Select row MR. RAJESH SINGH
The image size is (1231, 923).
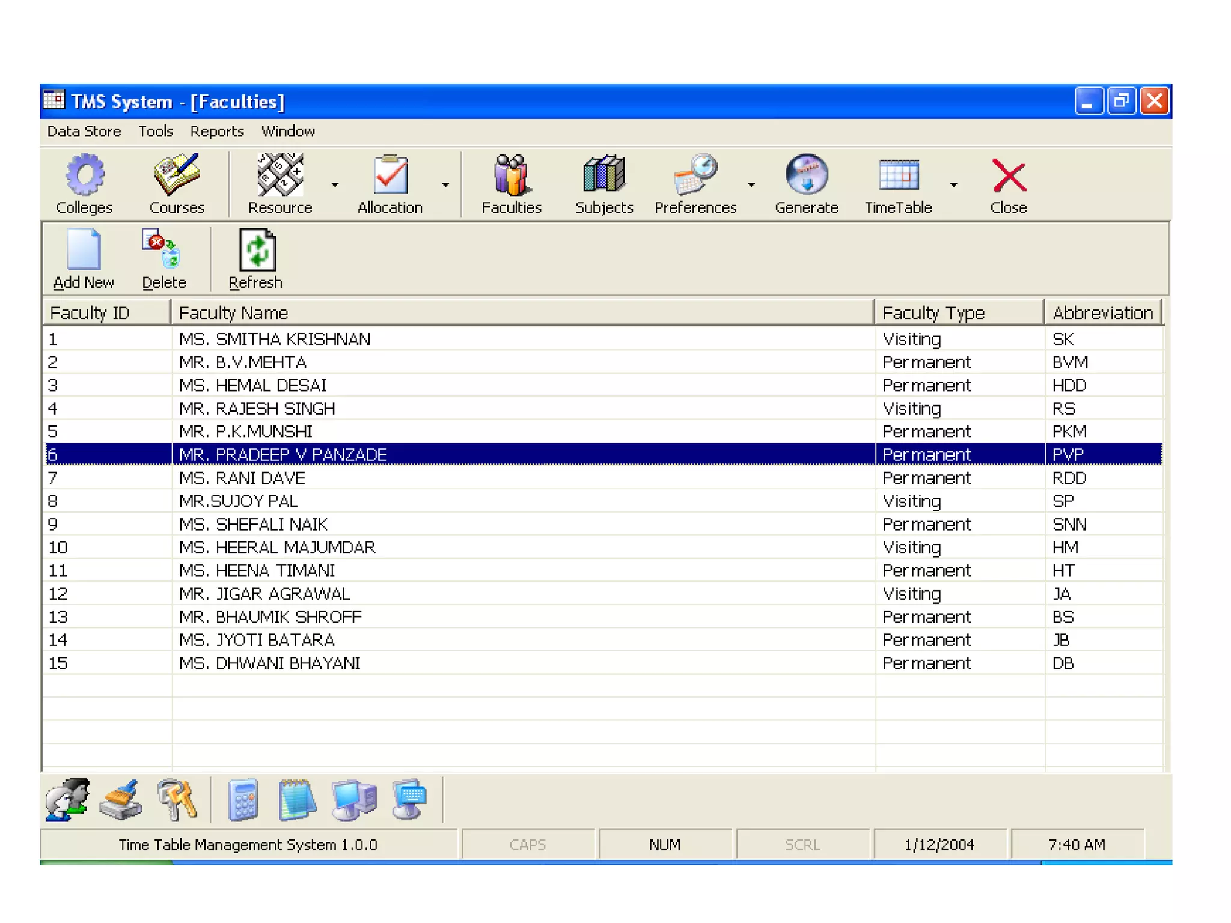[x=603, y=409]
